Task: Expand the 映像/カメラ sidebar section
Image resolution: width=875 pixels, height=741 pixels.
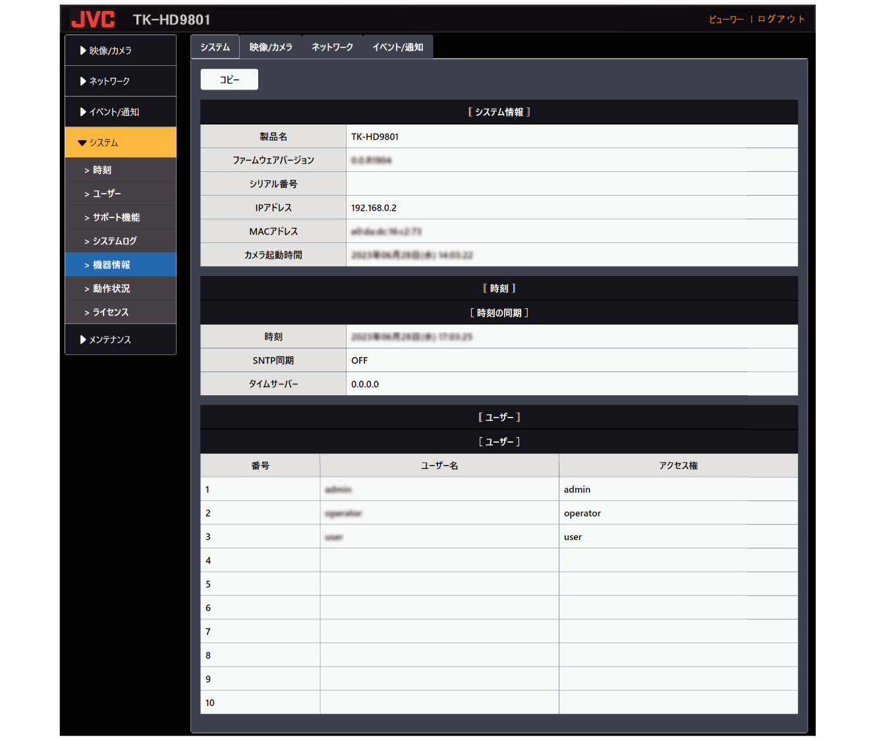Action: 121,51
